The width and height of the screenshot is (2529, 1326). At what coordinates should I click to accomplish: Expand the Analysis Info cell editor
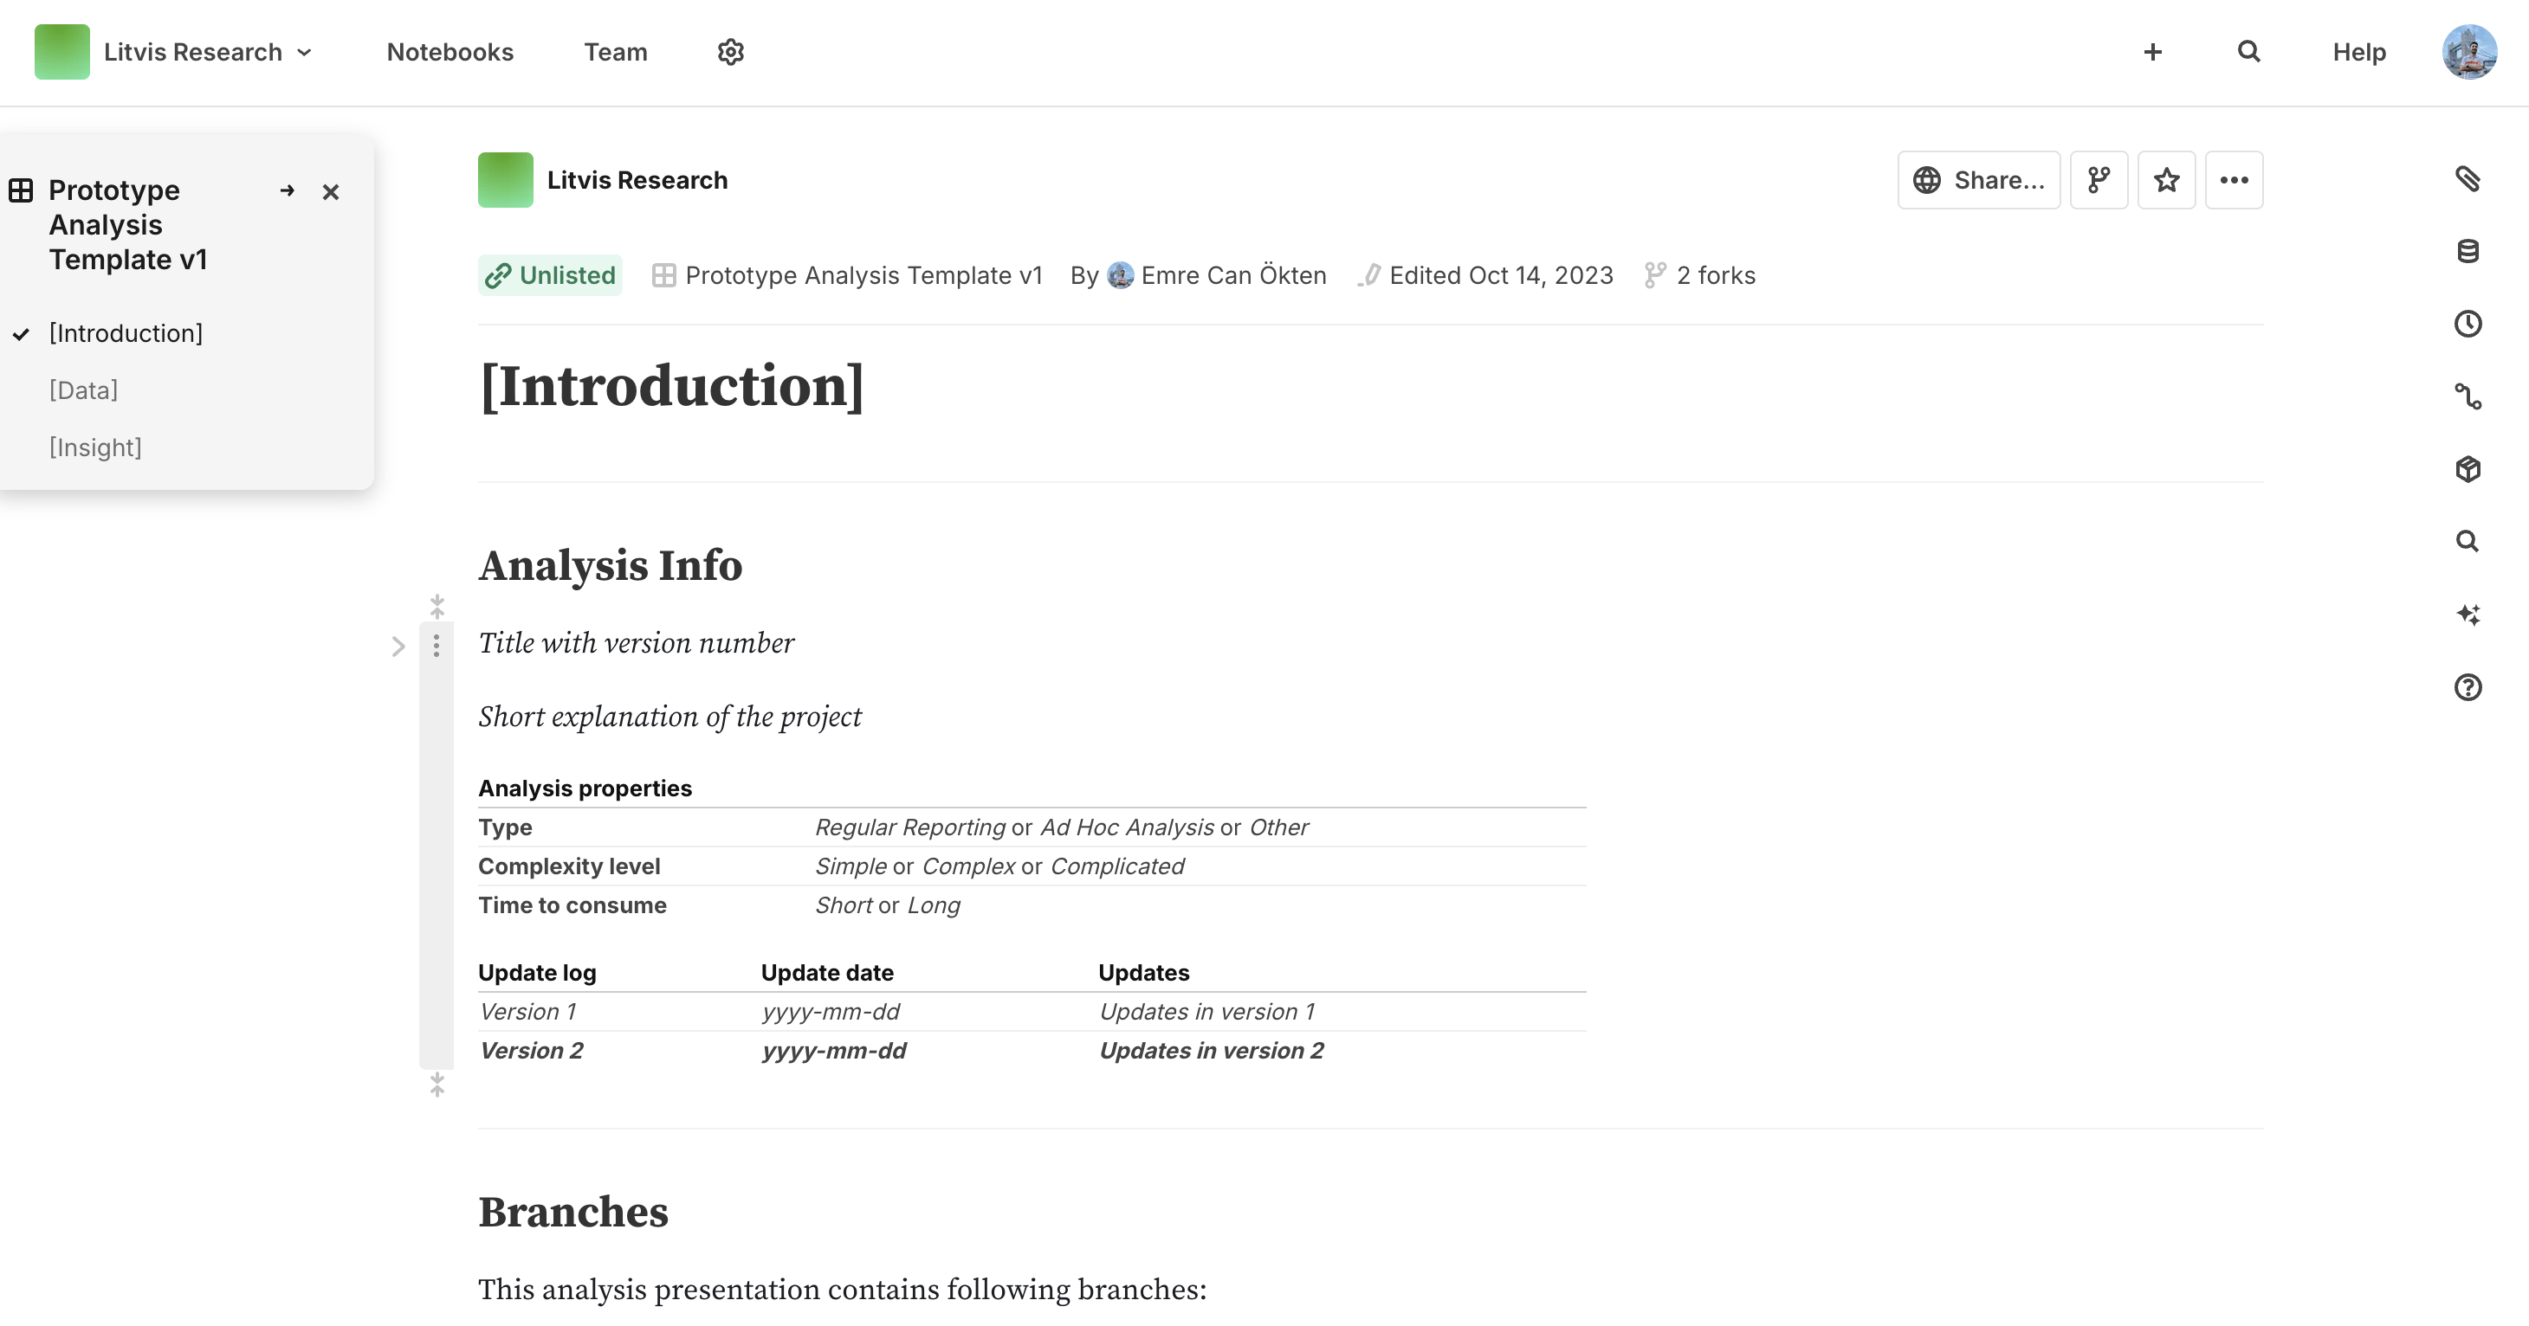(x=398, y=647)
